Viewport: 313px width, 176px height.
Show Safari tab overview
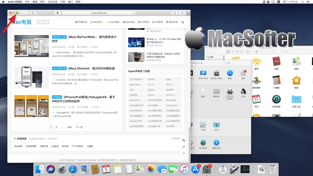pos(182,13)
